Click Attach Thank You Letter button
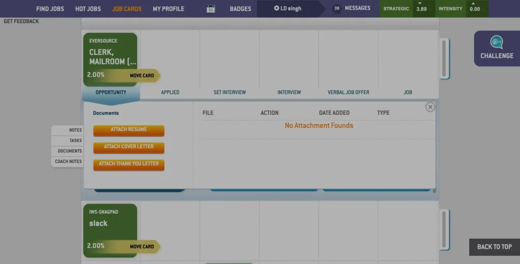Image resolution: width=520 pixels, height=264 pixels. [x=128, y=164]
